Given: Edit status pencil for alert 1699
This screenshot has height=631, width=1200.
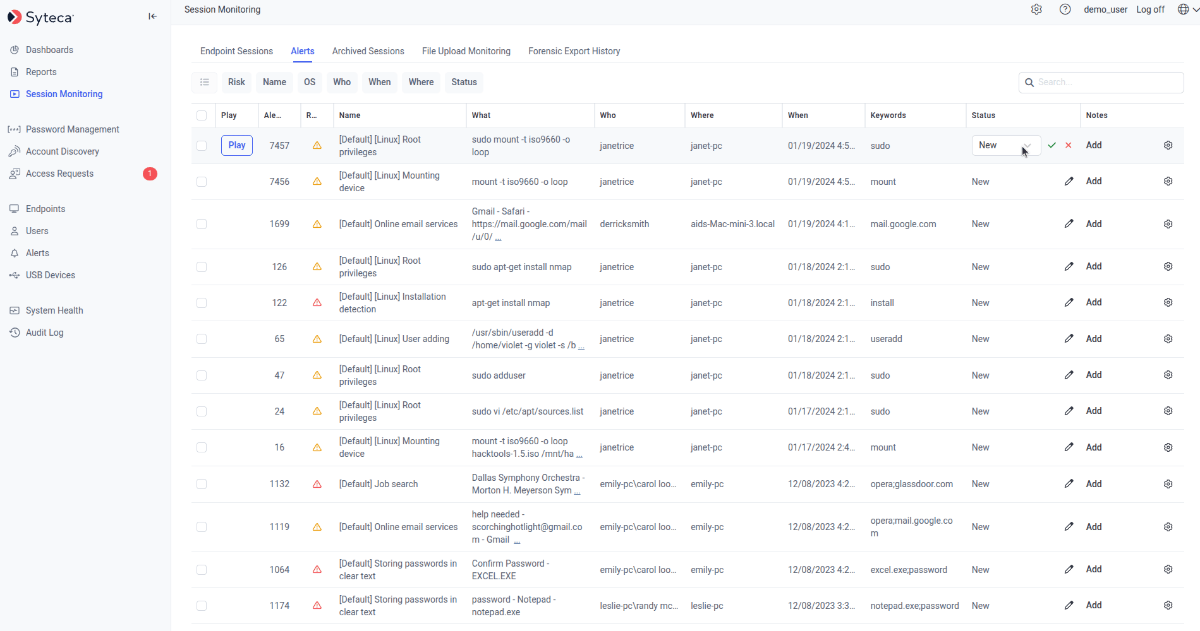Looking at the screenshot, I should click(x=1069, y=223).
